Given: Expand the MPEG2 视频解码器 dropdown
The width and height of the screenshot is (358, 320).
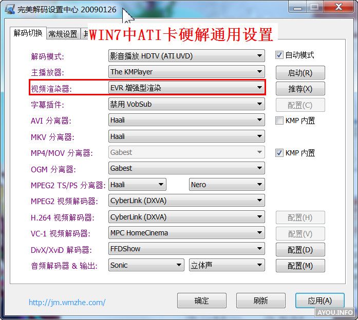Looking at the screenshot, I should click(x=186, y=201).
